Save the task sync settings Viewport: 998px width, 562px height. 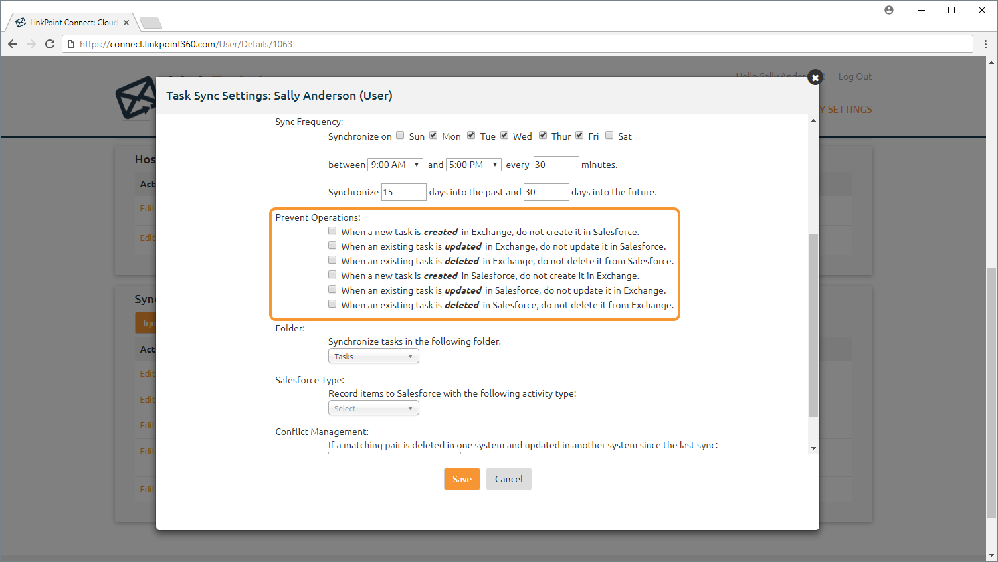click(462, 479)
